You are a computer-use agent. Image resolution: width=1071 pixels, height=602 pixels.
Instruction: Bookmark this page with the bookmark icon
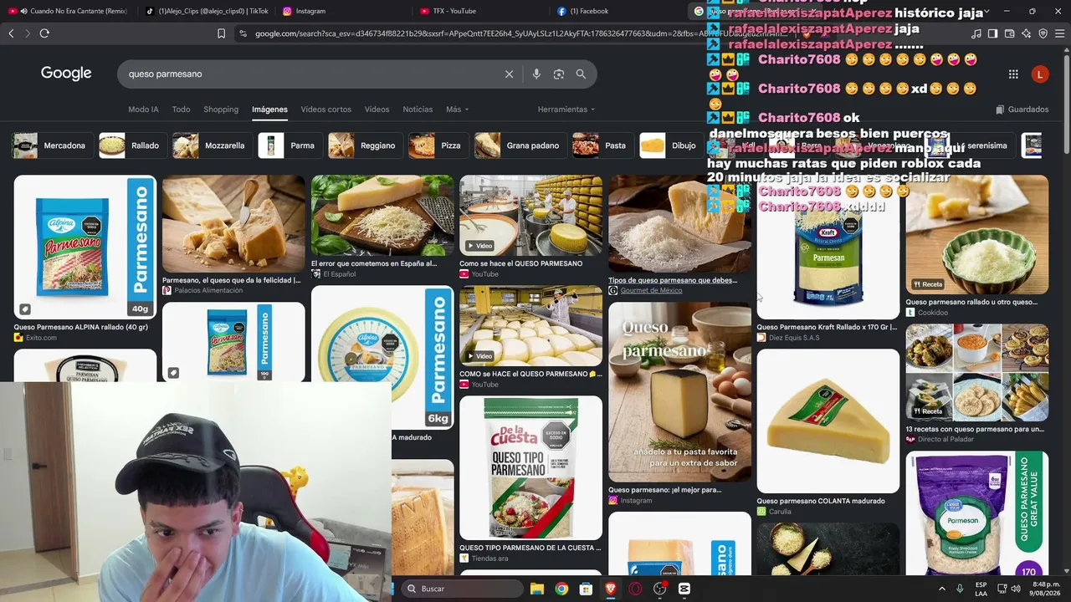pyautogui.click(x=221, y=33)
